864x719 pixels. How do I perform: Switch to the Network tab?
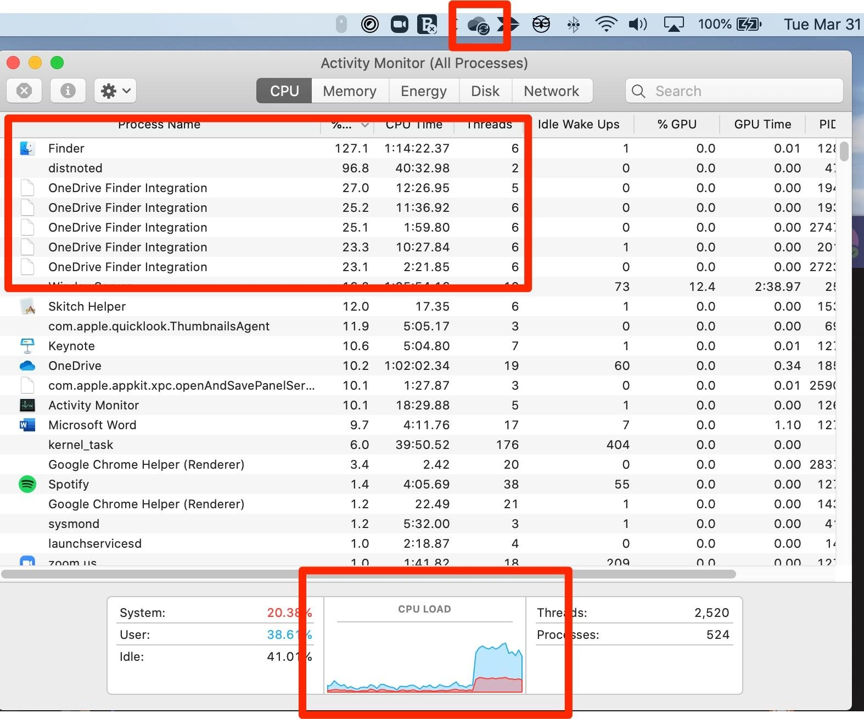point(552,91)
